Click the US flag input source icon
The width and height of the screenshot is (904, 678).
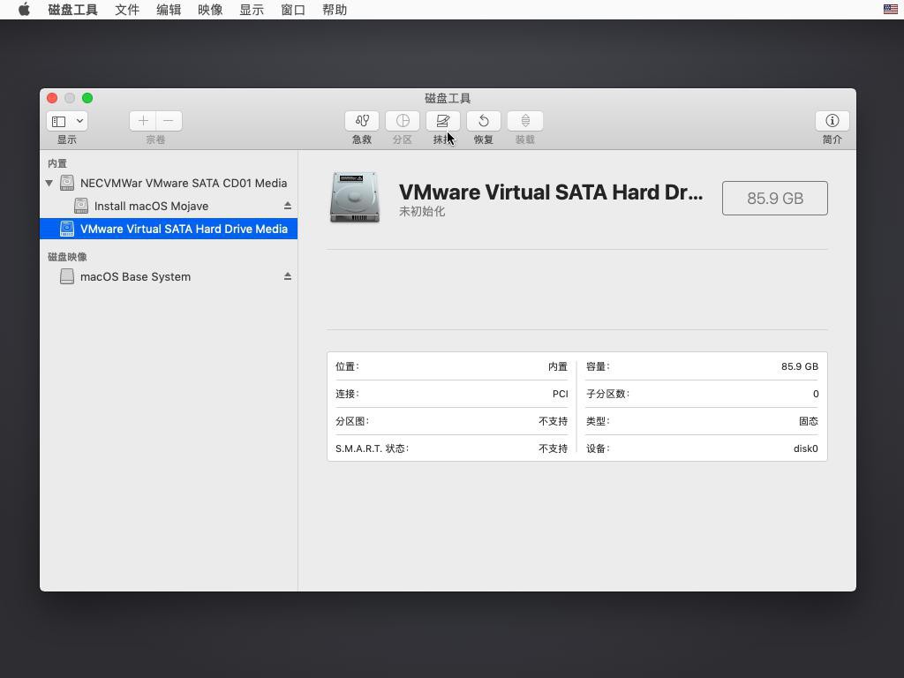890,10
